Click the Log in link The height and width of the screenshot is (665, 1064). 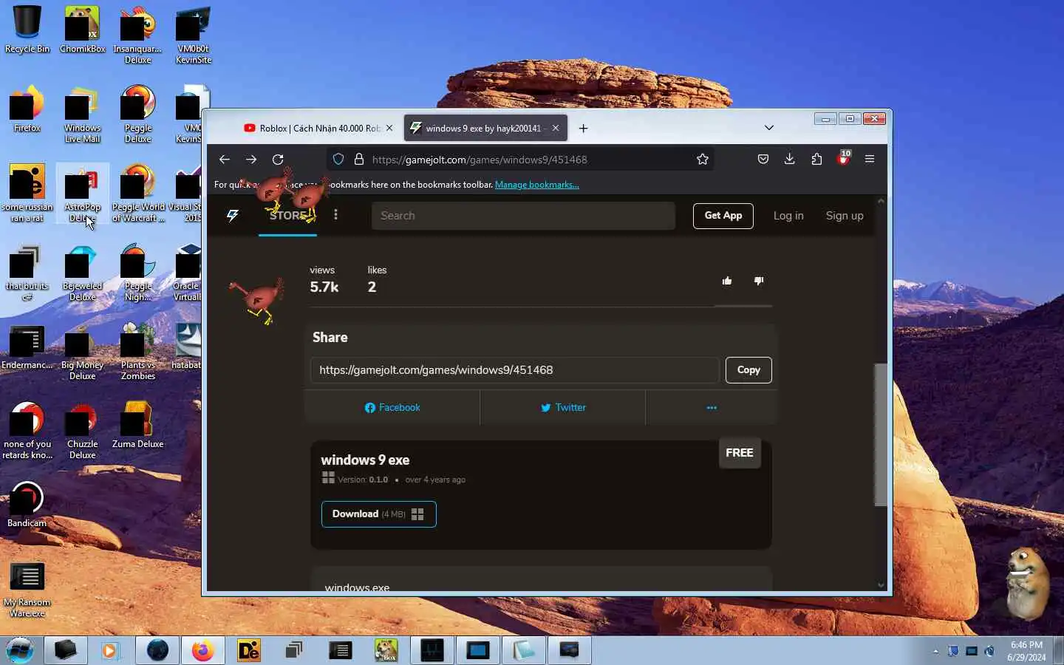(x=788, y=216)
